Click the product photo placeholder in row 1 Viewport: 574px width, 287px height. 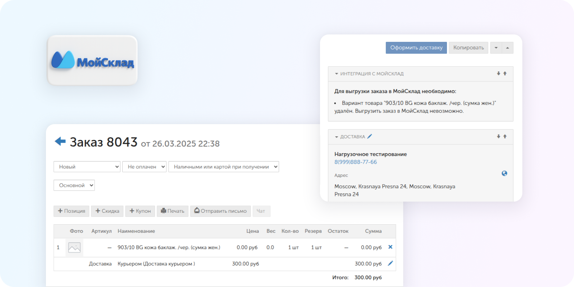(74, 248)
